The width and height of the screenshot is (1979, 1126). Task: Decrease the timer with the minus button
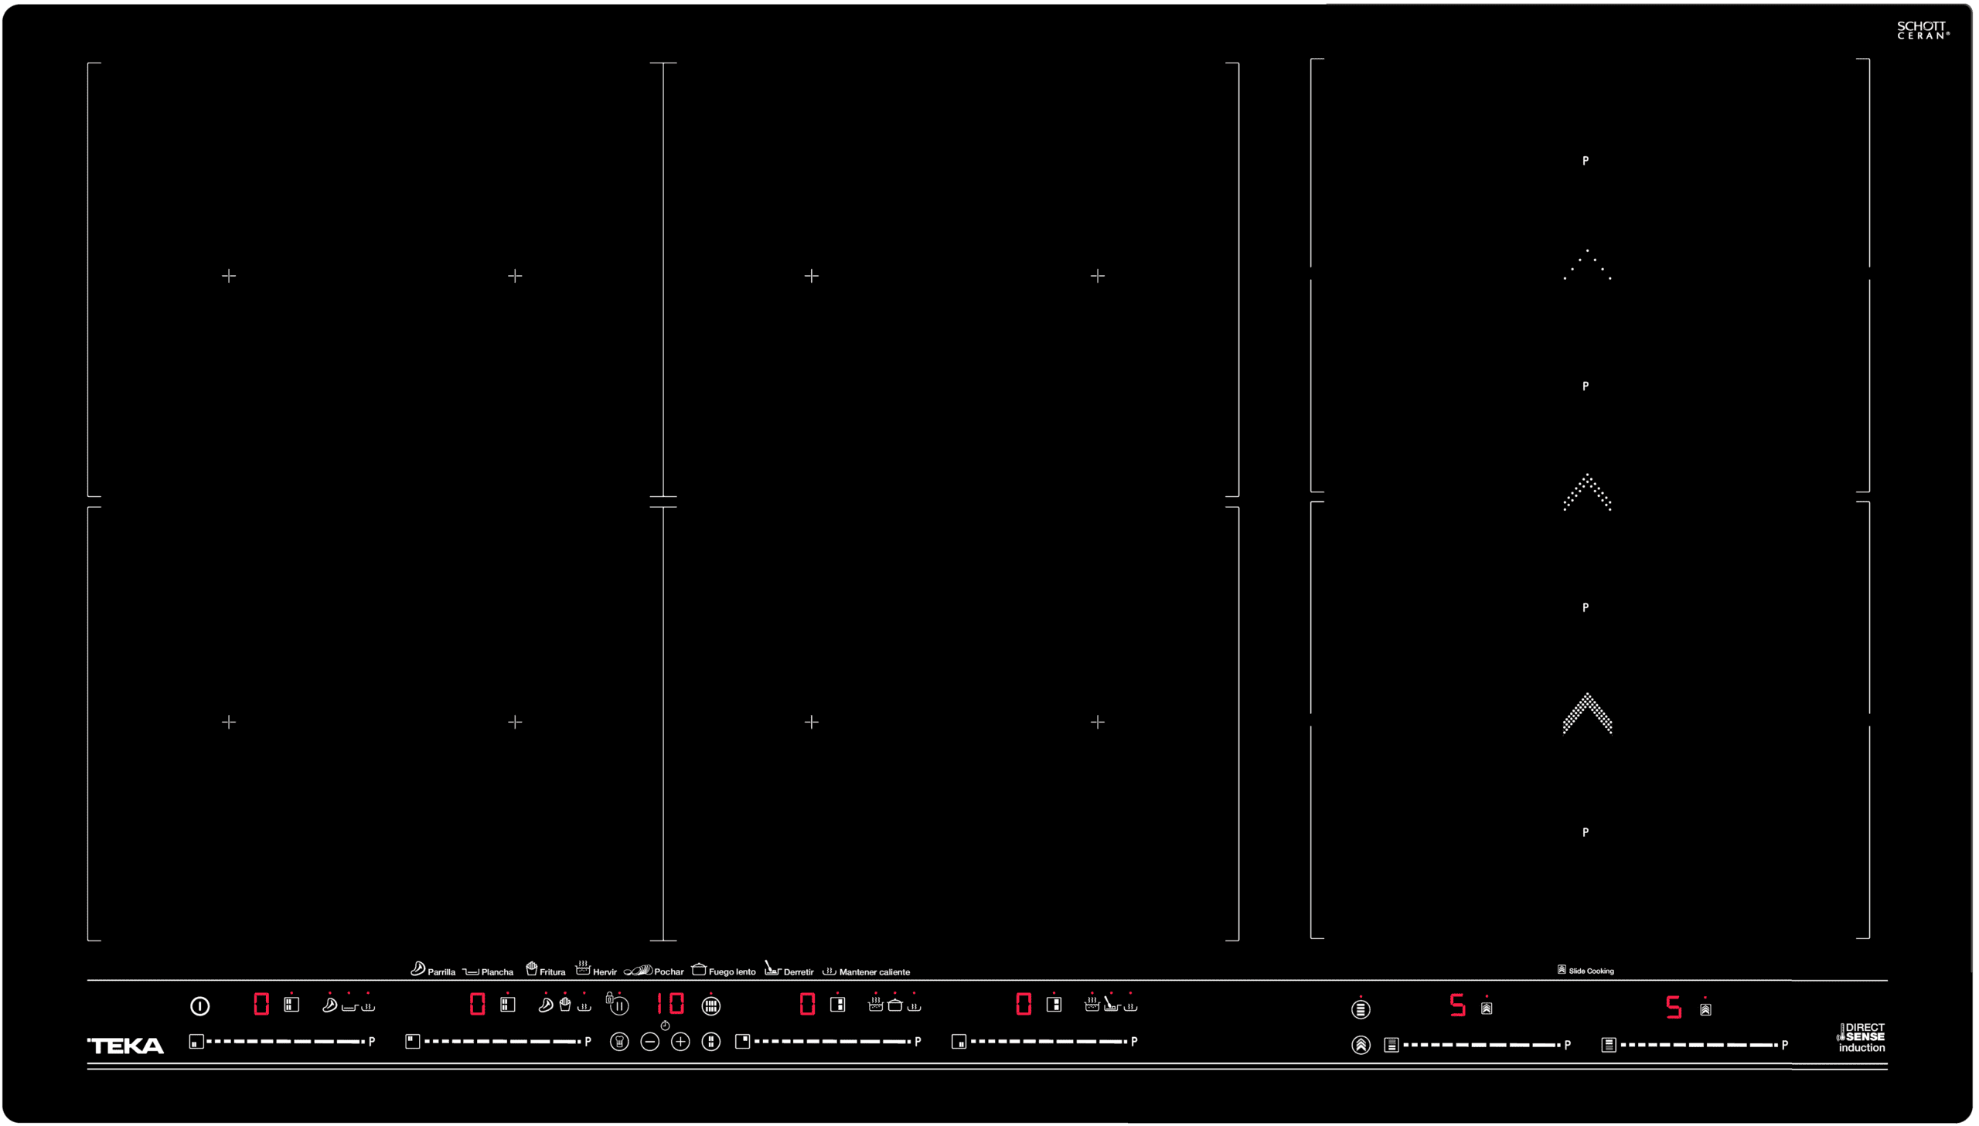(x=650, y=1042)
